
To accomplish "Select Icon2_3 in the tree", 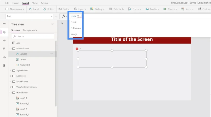I will [x=23, y=98].
